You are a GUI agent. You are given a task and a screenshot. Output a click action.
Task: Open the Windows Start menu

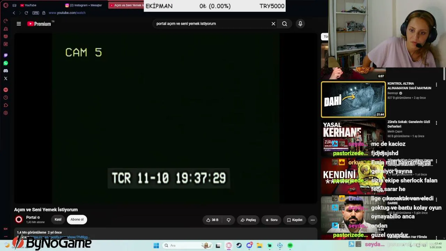pos(156,246)
